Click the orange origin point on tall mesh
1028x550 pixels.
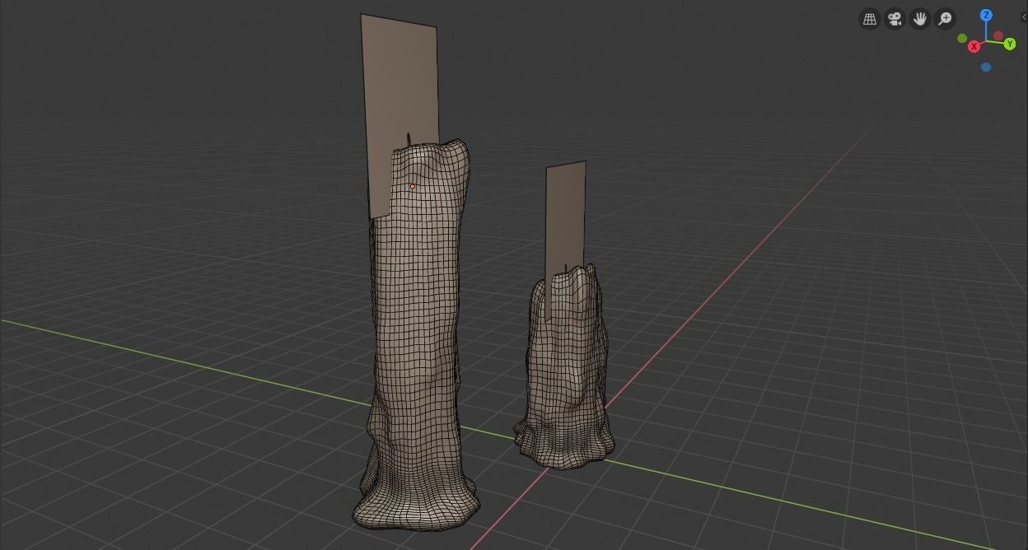[413, 187]
